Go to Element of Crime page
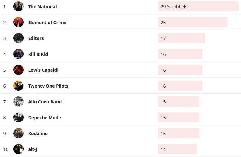Screen dimensions: 241x157 47,23
